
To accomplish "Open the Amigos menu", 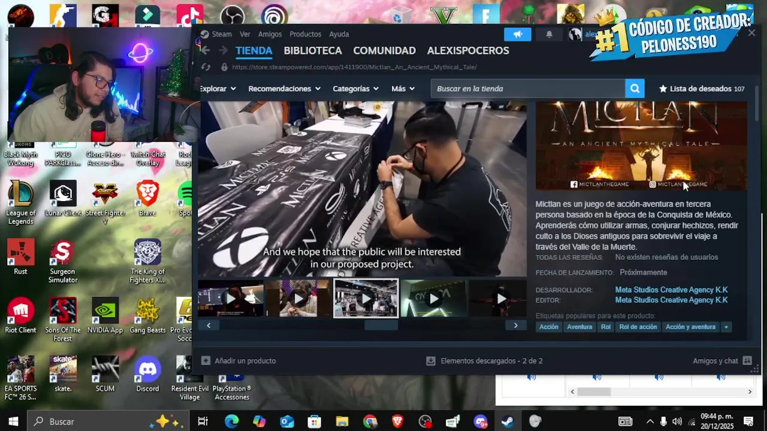I will tap(270, 34).
